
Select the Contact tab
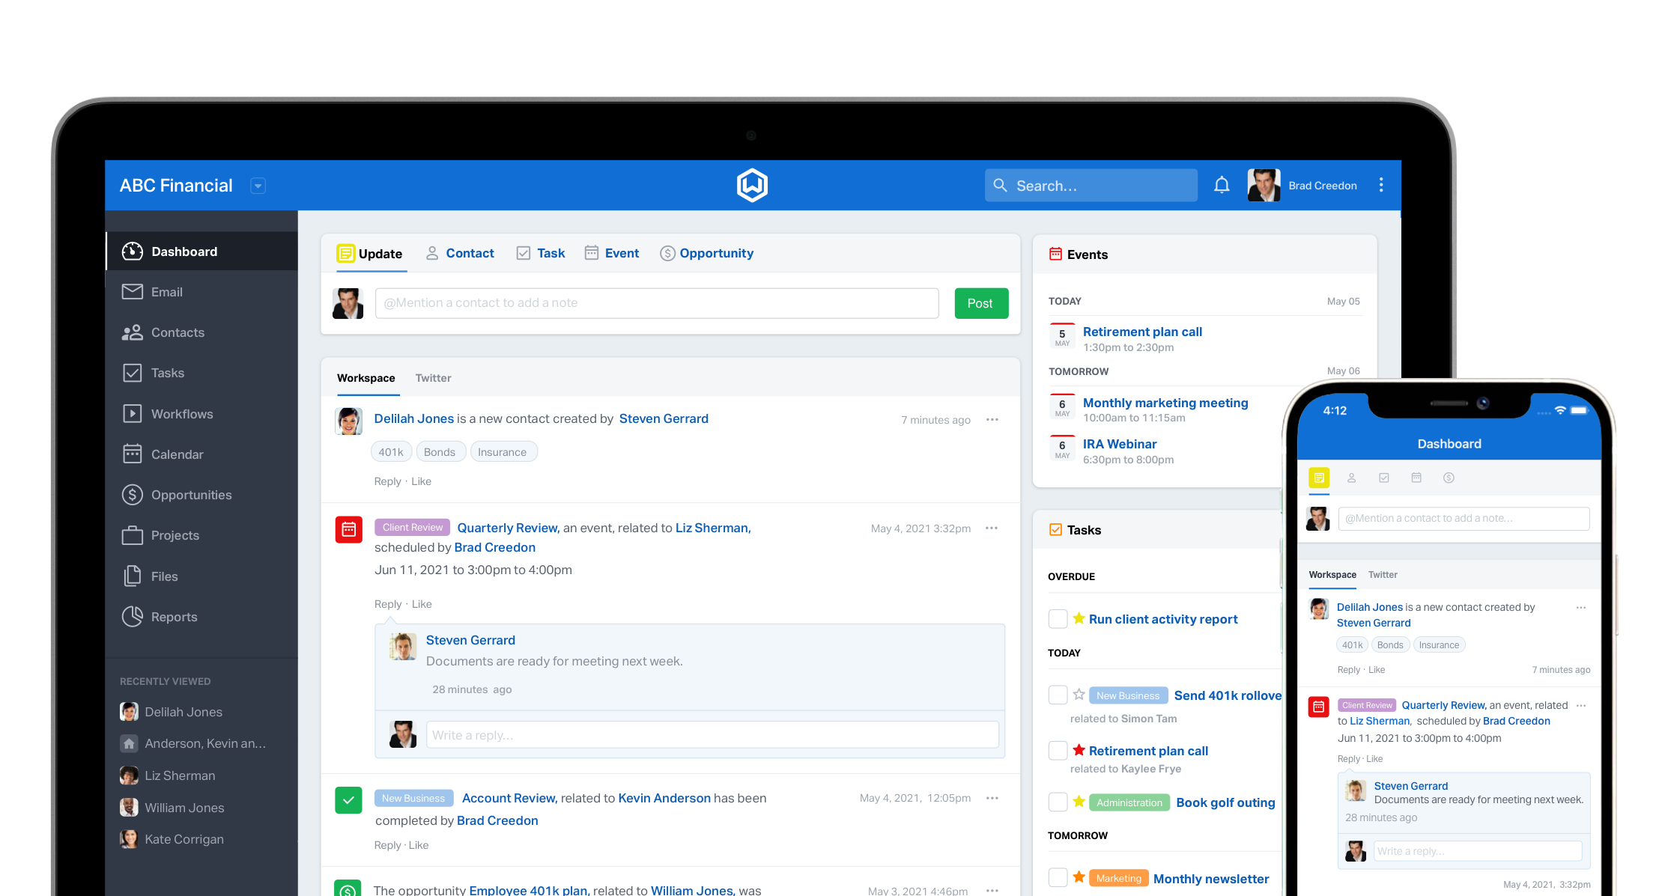point(460,253)
